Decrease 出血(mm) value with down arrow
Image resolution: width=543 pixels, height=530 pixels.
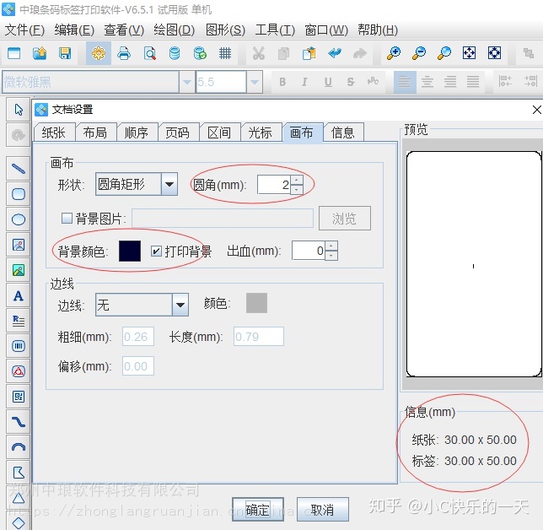coord(331,256)
